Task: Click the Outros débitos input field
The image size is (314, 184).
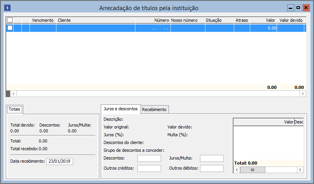Action: pyautogui.click(x=212, y=168)
